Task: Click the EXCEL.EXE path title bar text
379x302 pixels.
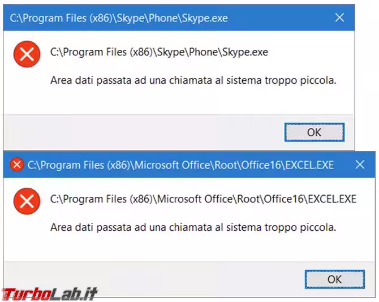Action: 180,165
